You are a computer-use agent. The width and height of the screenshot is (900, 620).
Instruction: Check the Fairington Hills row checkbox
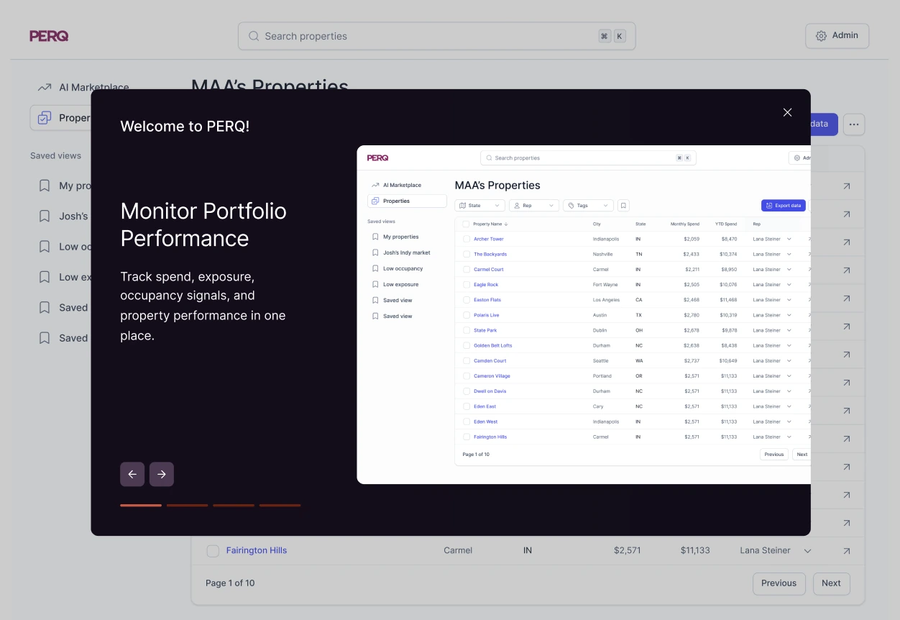point(213,551)
